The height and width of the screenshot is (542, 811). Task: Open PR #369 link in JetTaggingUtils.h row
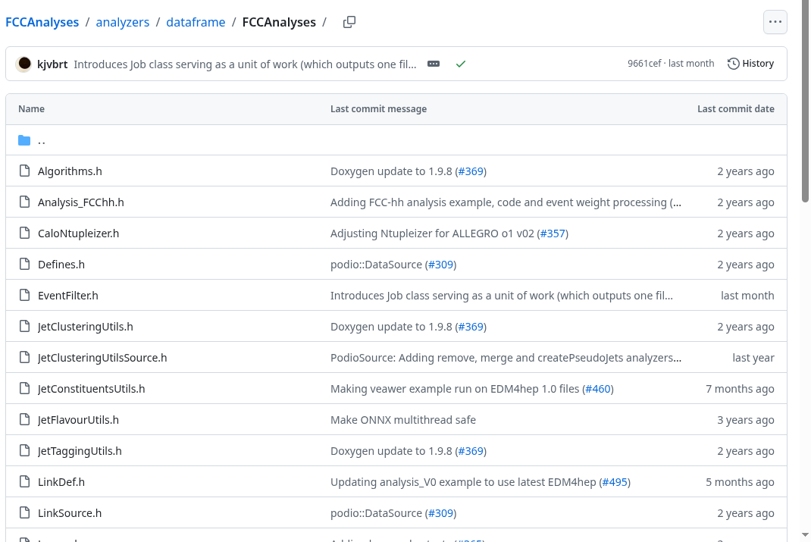(x=471, y=450)
